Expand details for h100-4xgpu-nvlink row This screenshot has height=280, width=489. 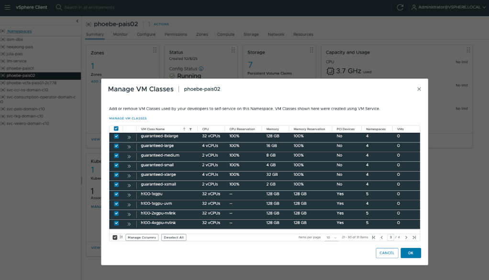(129, 224)
